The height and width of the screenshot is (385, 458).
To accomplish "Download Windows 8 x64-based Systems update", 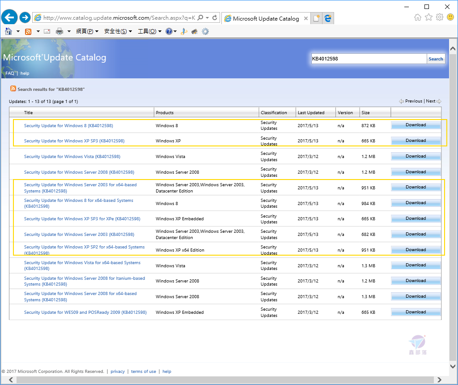I will 416,203.
